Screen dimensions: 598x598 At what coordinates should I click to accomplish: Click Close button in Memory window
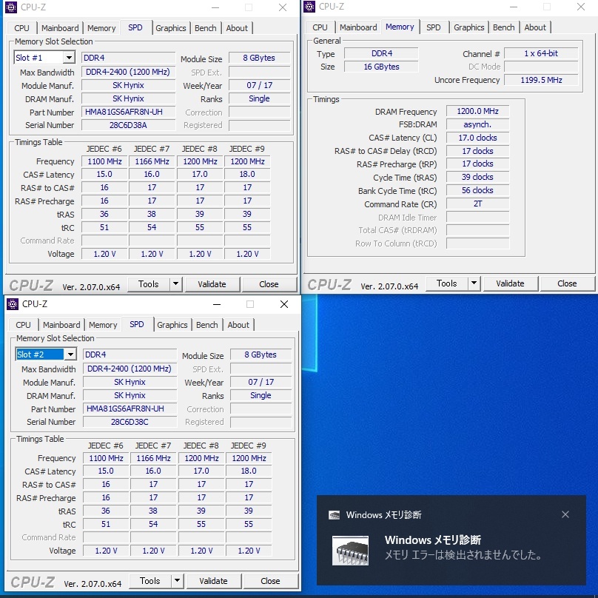567,283
